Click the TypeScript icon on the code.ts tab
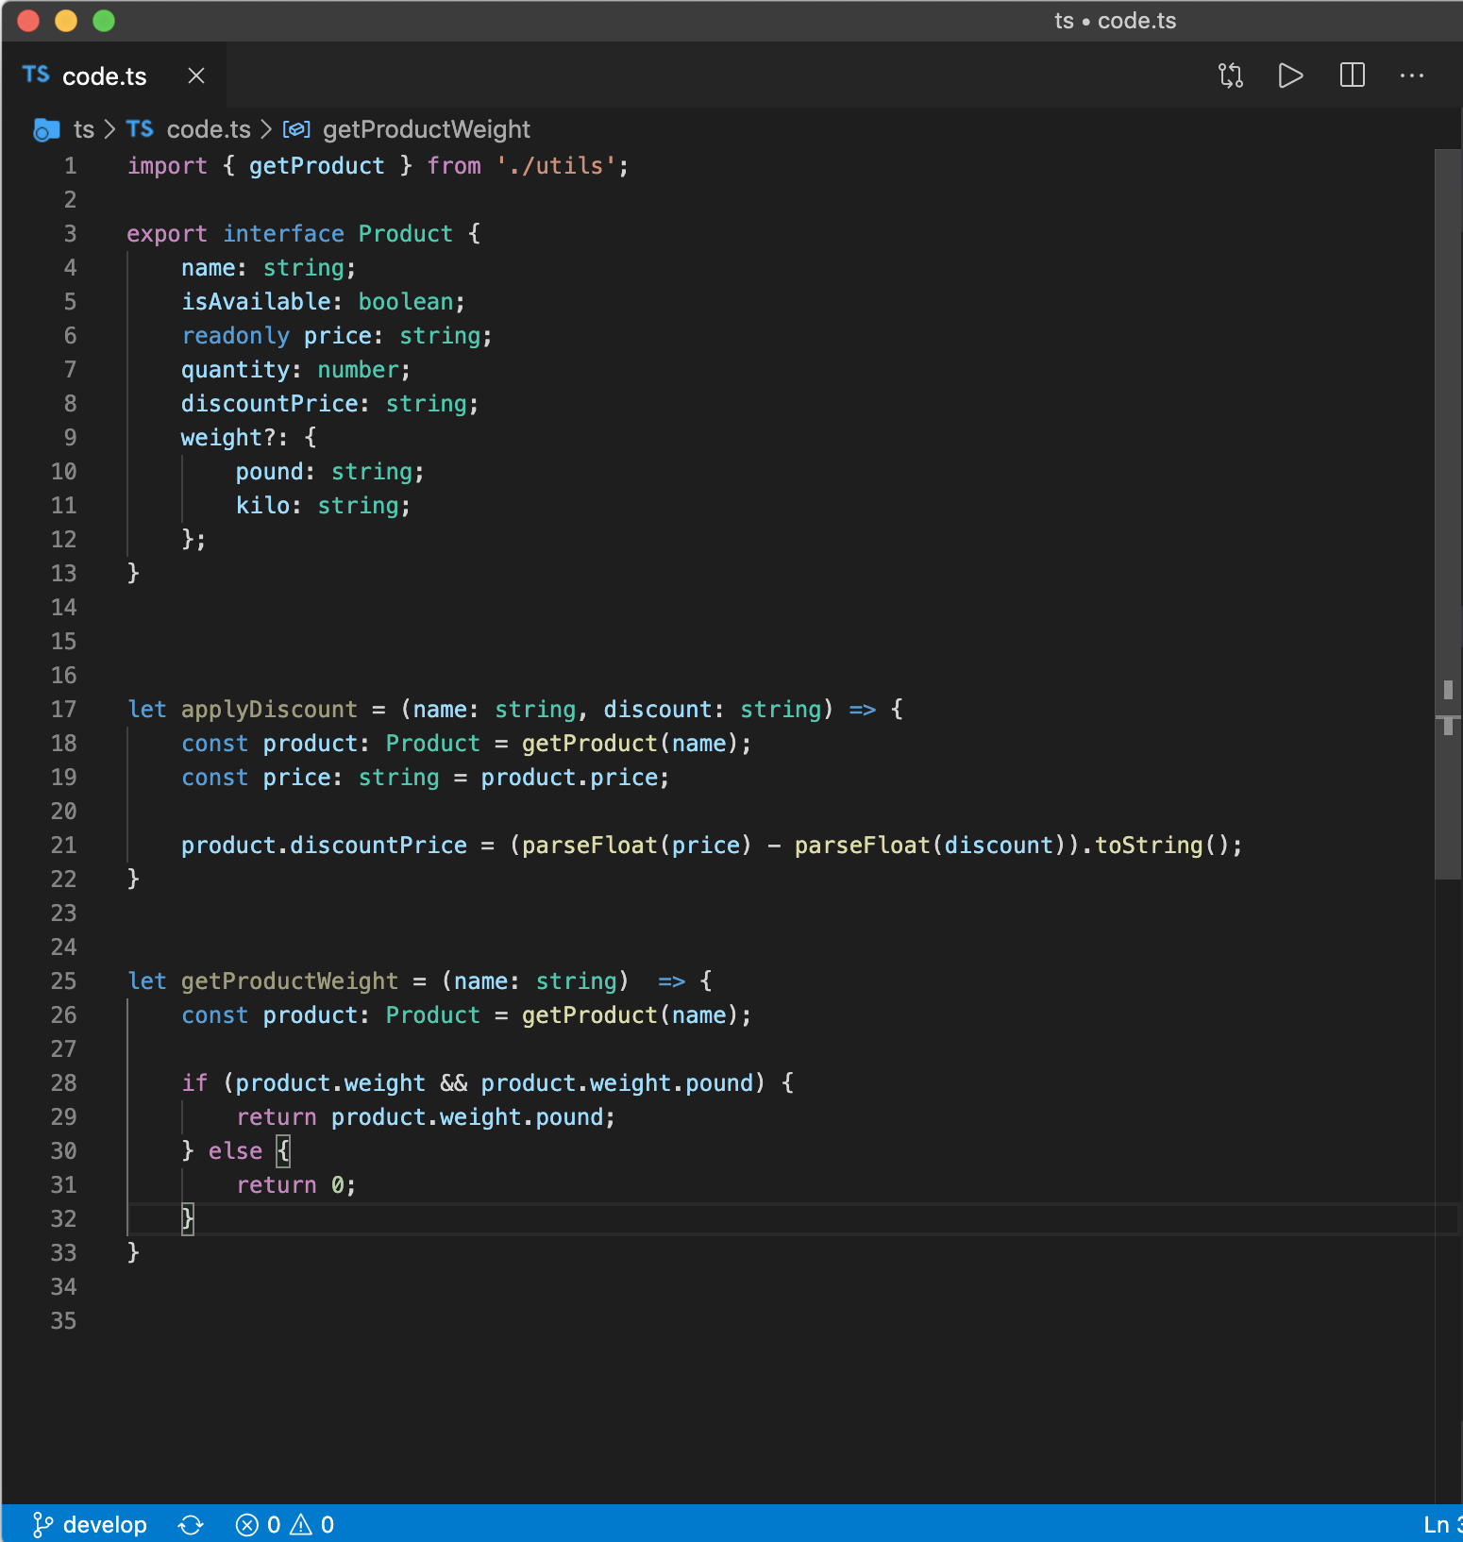This screenshot has width=1463, height=1542. coord(36,75)
